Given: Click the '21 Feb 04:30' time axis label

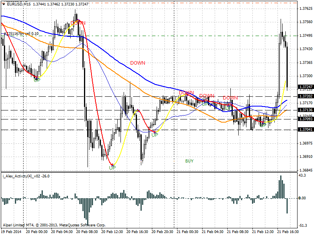Looking at the screenshot, I should (x=213, y=232).
